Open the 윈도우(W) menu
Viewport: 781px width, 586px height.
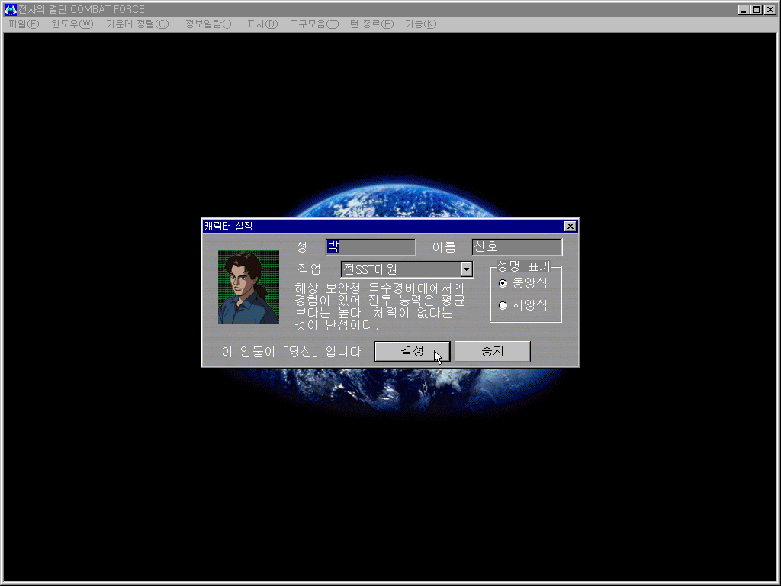click(x=72, y=24)
